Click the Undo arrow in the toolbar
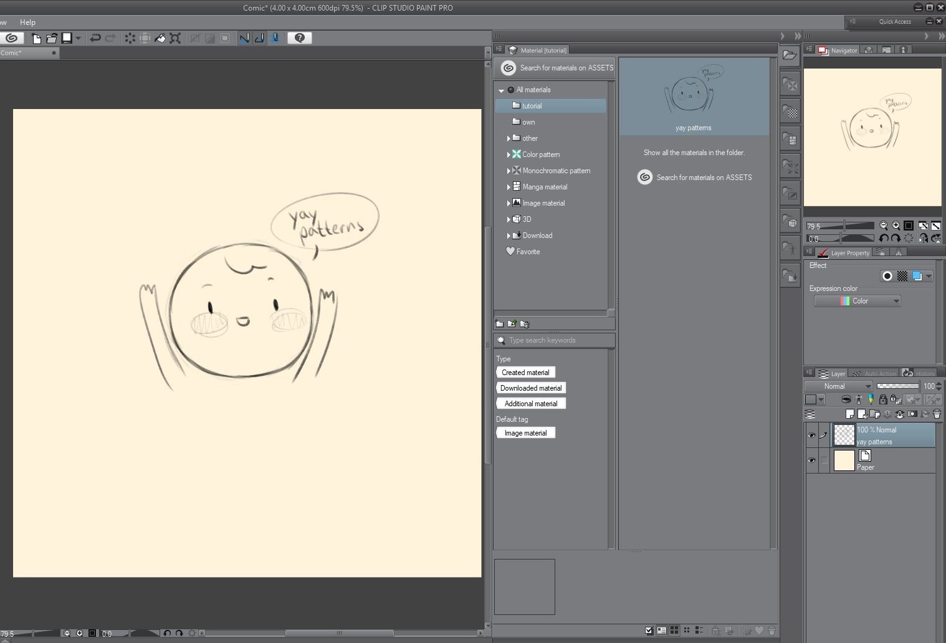 95,38
